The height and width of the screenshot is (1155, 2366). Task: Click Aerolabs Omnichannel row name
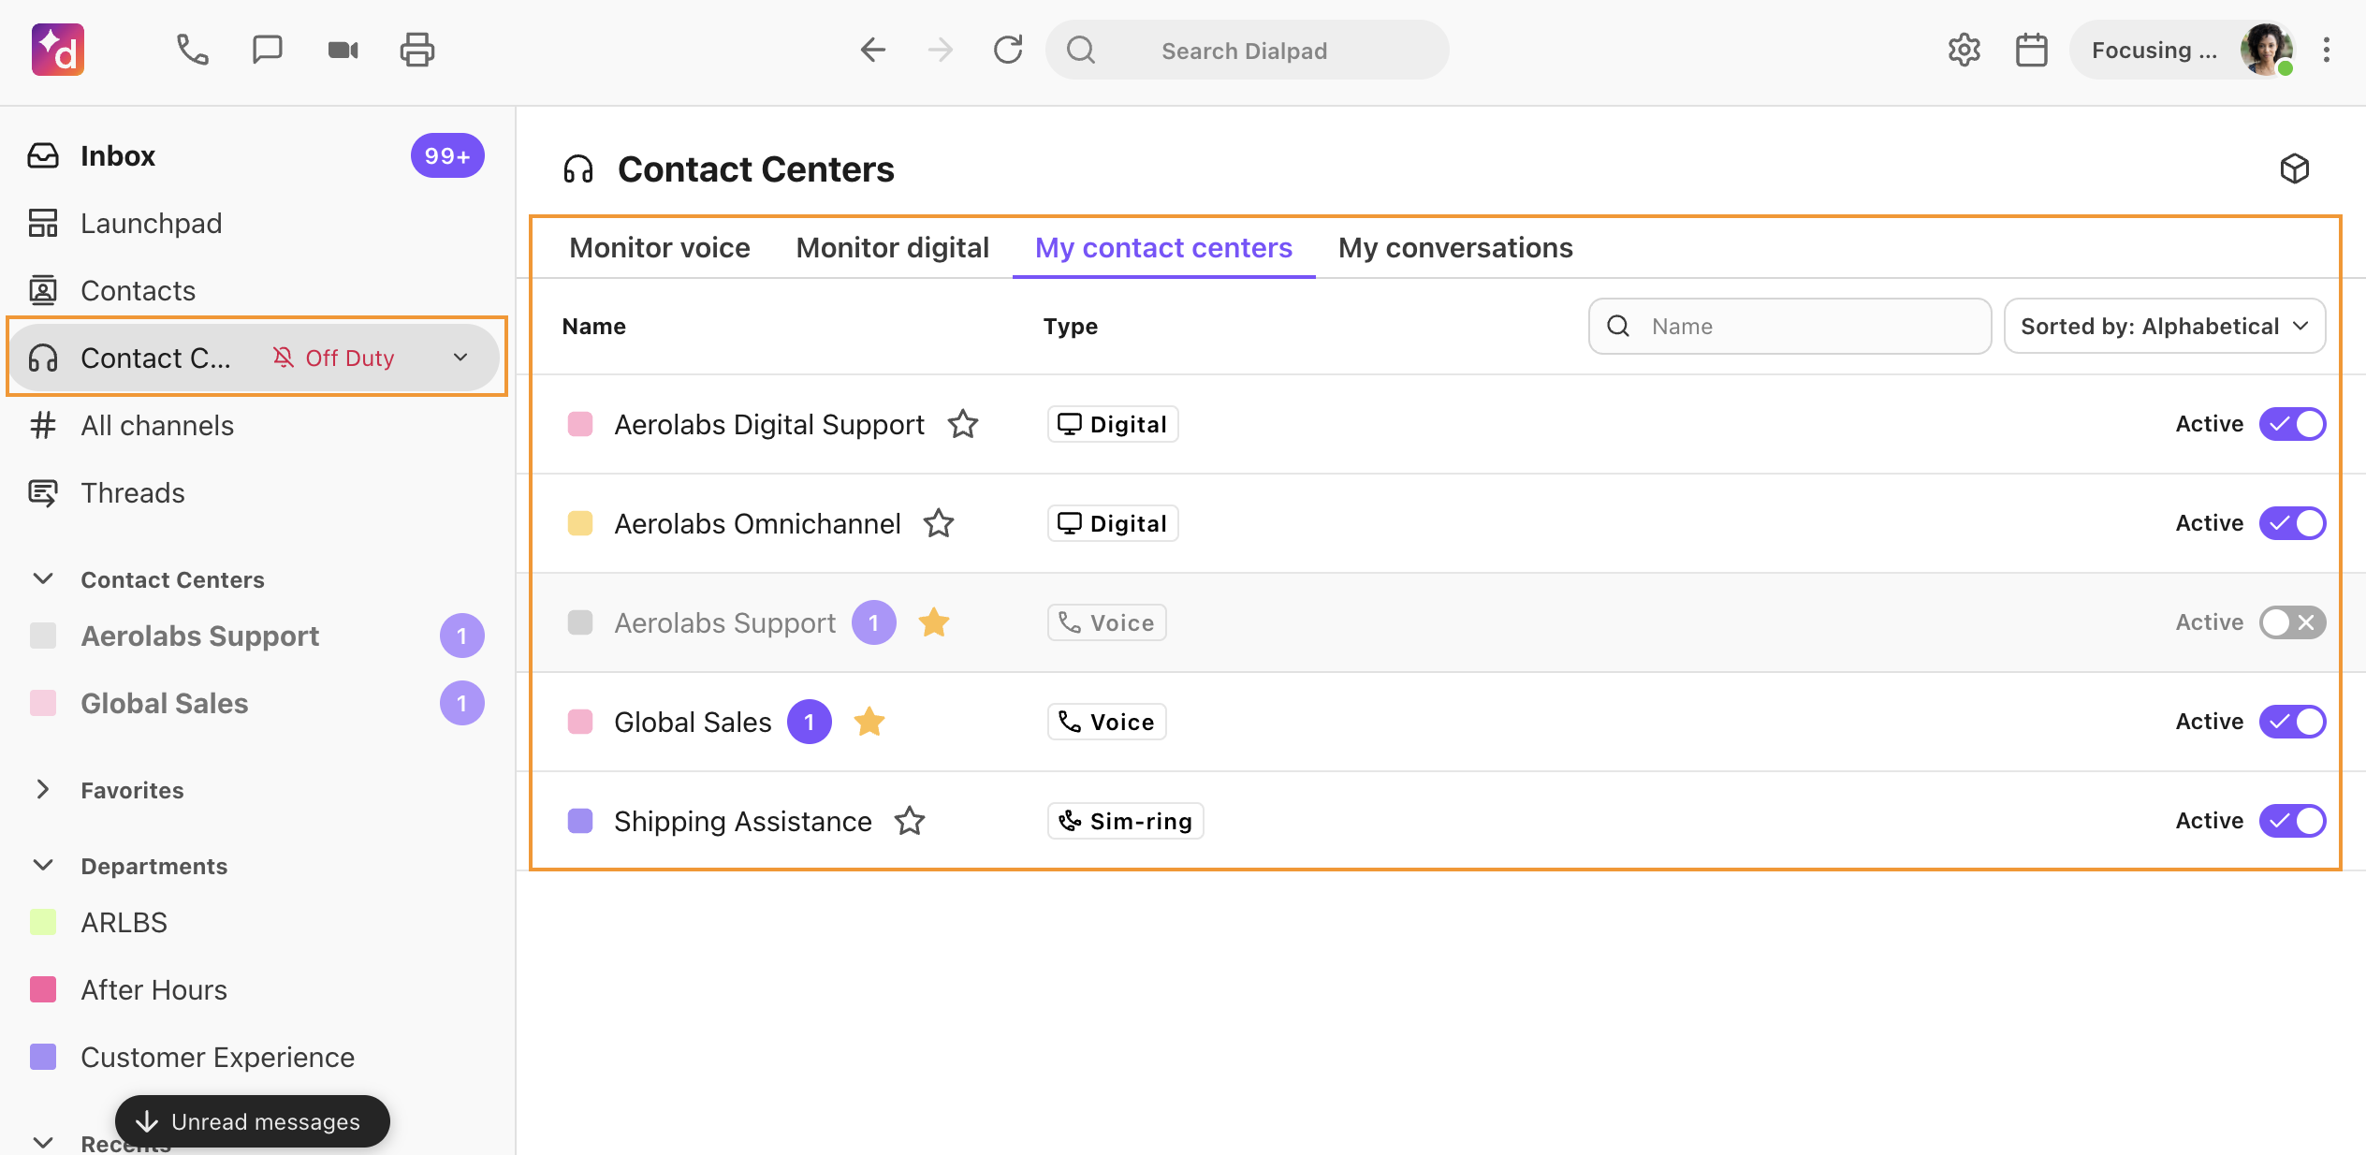(757, 523)
